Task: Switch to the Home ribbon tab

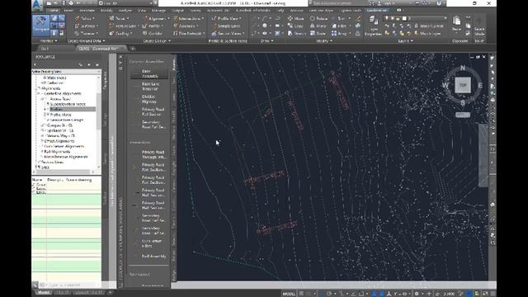Action: click(x=53, y=11)
